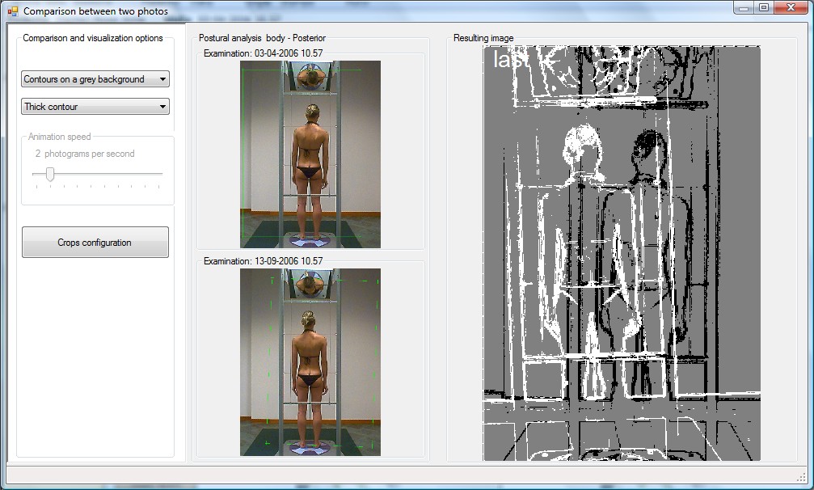Select the 13-09-2006 examination photo
The width and height of the screenshot is (814, 490).
(310, 361)
